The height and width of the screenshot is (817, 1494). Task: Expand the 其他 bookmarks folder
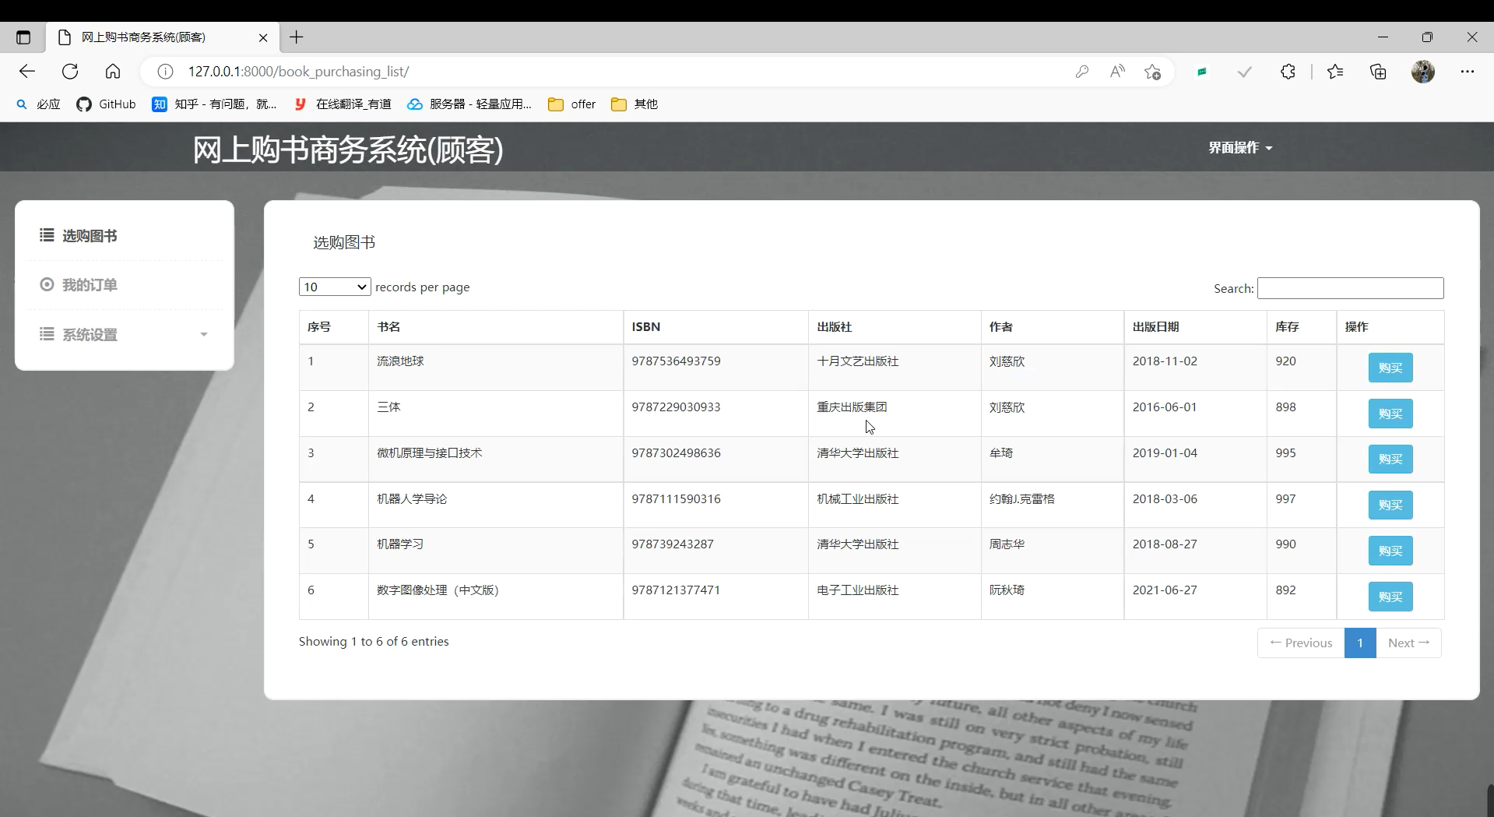click(635, 104)
